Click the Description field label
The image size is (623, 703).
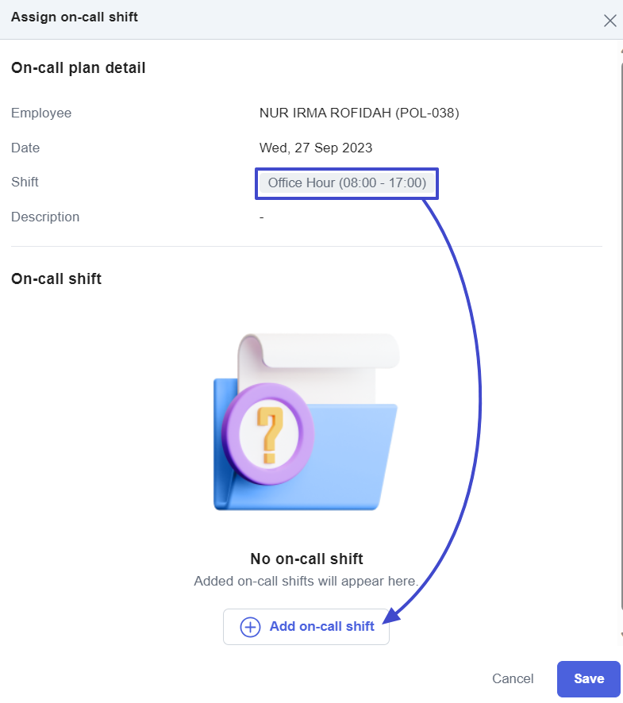(x=45, y=217)
